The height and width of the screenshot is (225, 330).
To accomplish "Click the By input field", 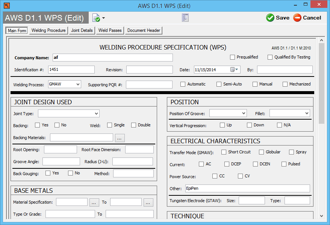I will point(285,69).
